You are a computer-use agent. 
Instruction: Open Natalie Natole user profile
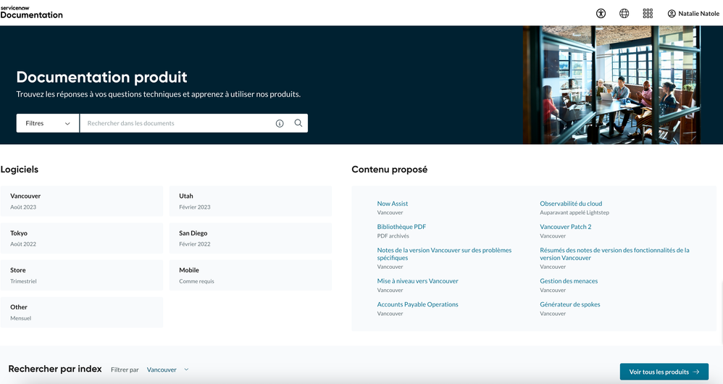pyautogui.click(x=693, y=13)
